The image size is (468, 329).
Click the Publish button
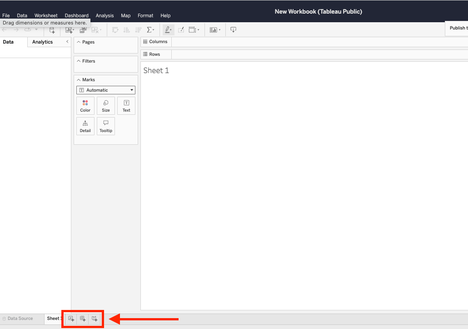456,28
